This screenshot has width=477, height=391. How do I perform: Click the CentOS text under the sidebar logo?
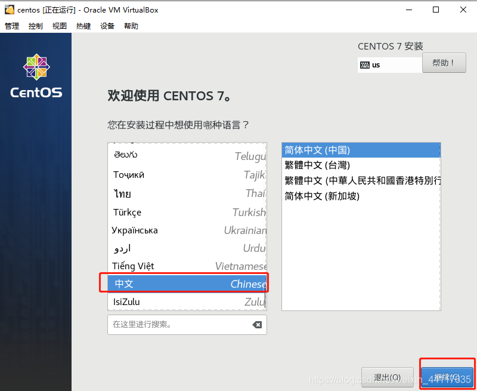pyautogui.click(x=35, y=93)
